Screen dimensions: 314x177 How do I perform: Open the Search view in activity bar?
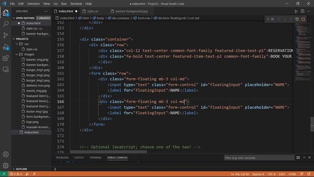pyautogui.click(x=5, y=24)
